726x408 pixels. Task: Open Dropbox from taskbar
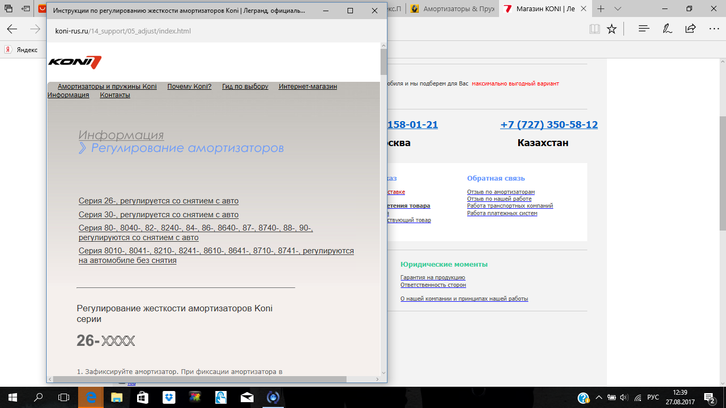[x=169, y=397]
